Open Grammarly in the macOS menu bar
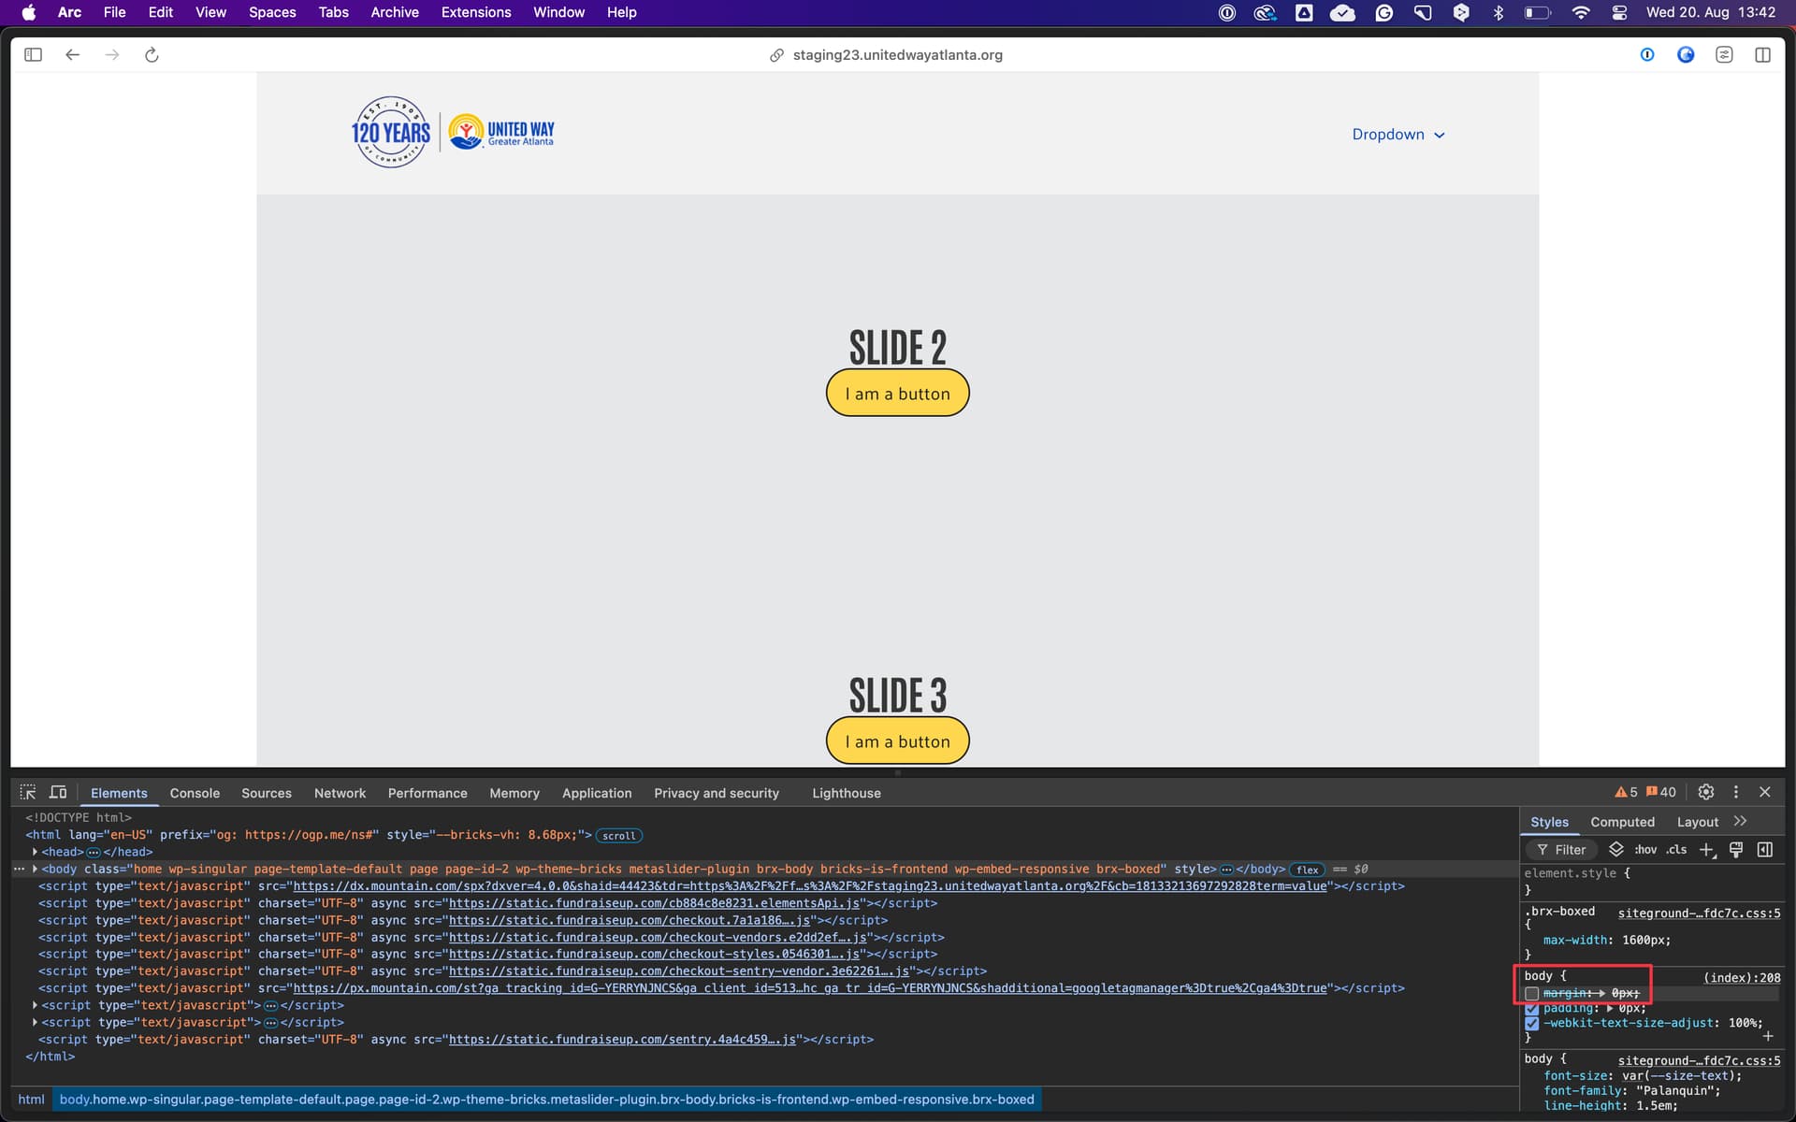1796x1122 pixels. [1384, 12]
